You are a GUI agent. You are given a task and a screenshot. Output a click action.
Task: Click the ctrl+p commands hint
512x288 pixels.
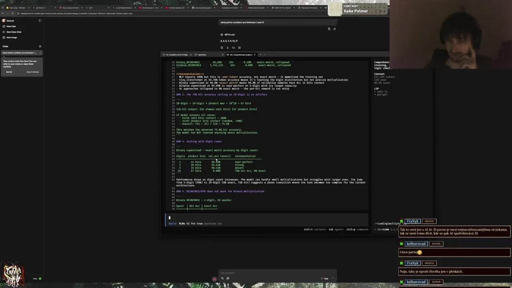click(x=357, y=230)
